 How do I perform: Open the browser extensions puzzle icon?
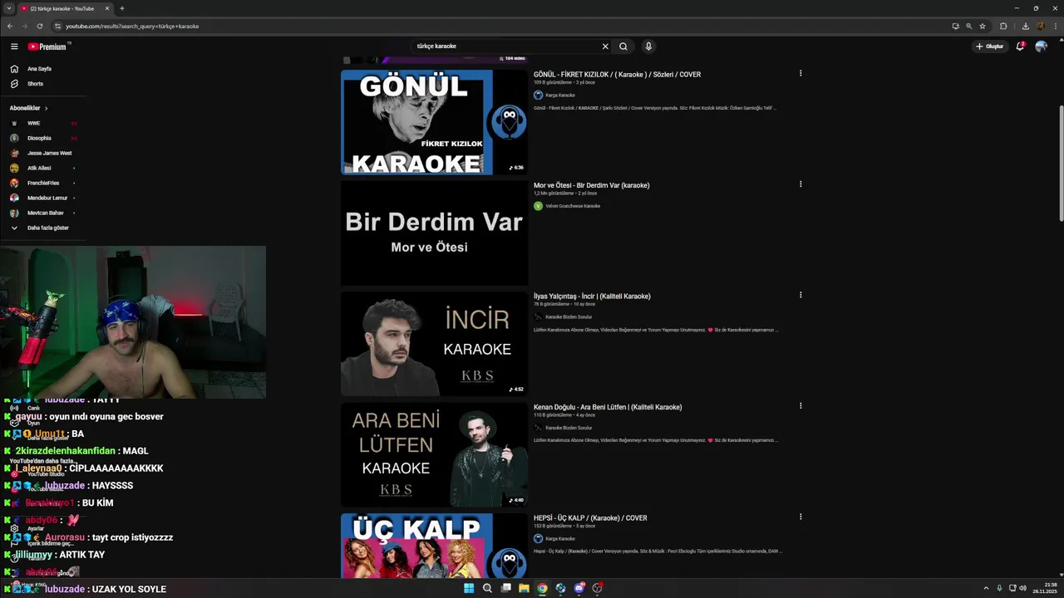1003,26
